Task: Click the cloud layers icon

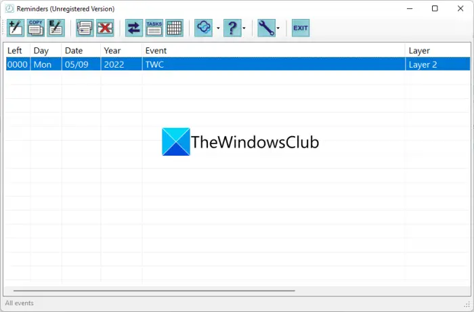Action: [203, 28]
